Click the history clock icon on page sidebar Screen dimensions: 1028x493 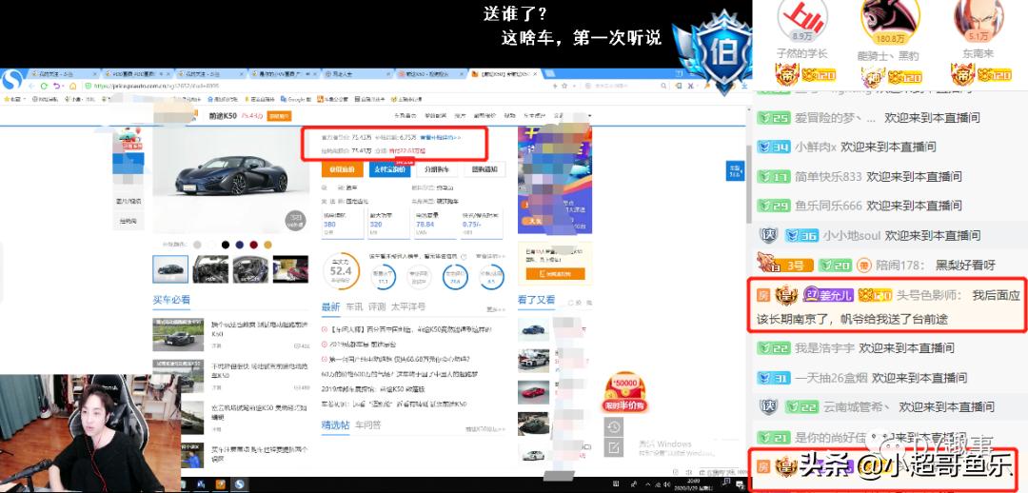(x=614, y=426)
